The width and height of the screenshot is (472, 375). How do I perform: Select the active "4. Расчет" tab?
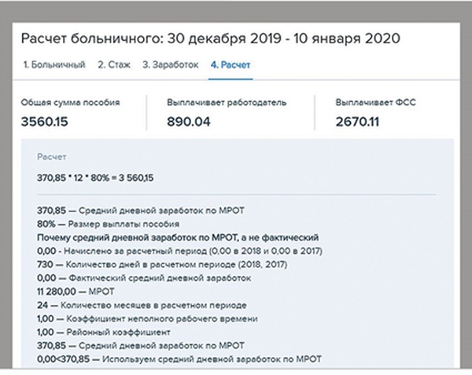(x=230, y=64)
